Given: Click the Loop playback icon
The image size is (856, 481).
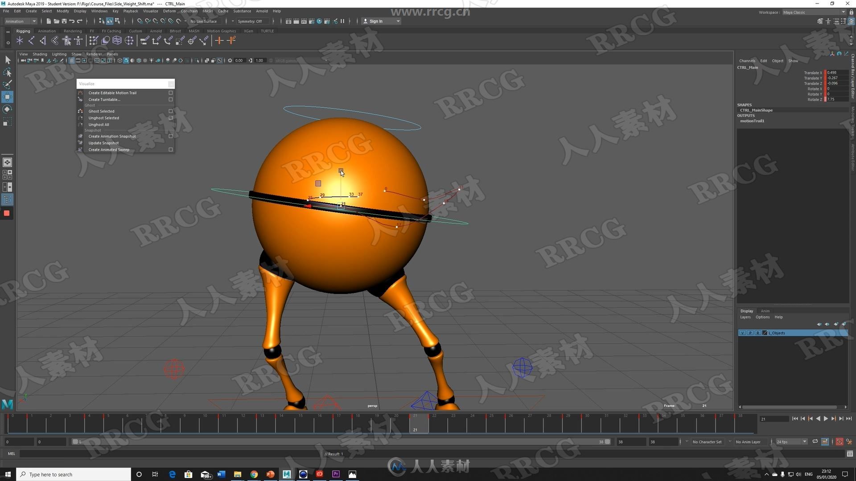Looking at the screenshot, I should coord(815,442).
